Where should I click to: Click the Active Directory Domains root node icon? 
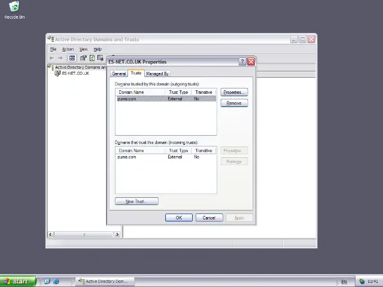click(51, 67)
